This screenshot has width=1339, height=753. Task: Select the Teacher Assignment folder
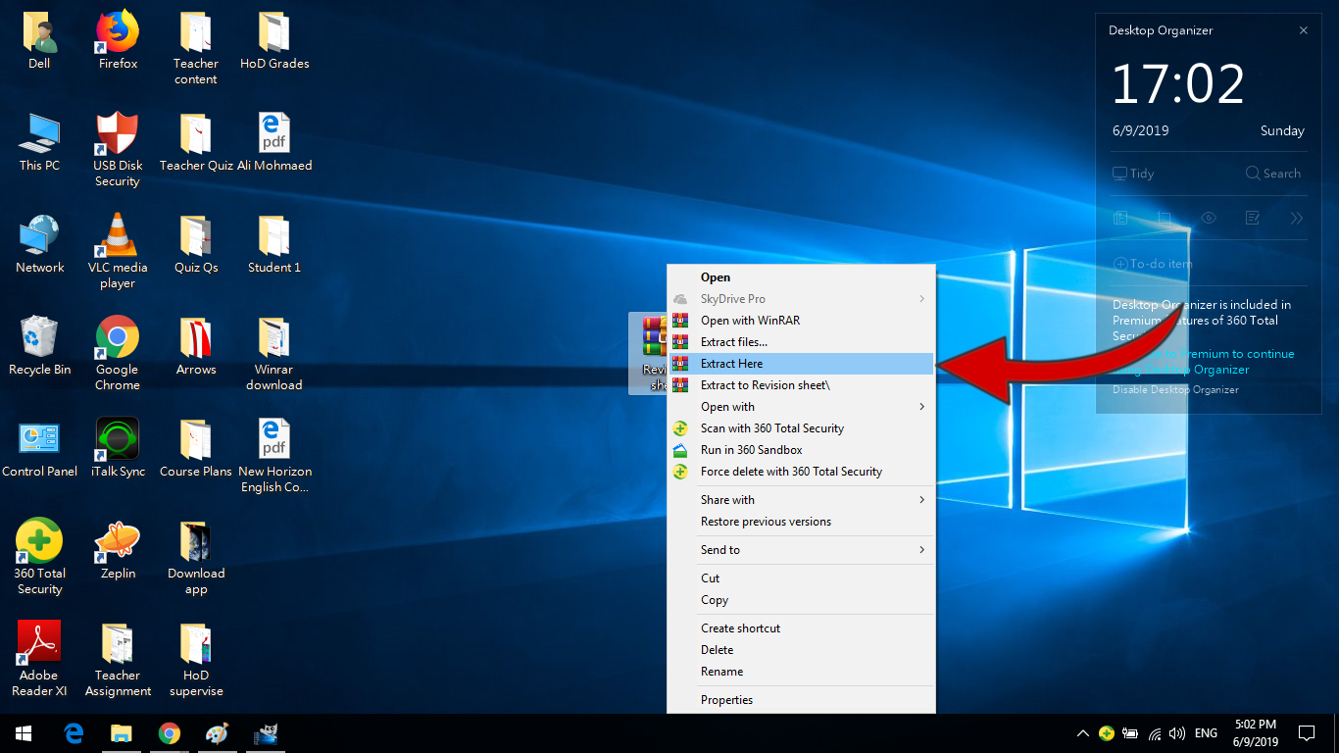tap(118, 661)
